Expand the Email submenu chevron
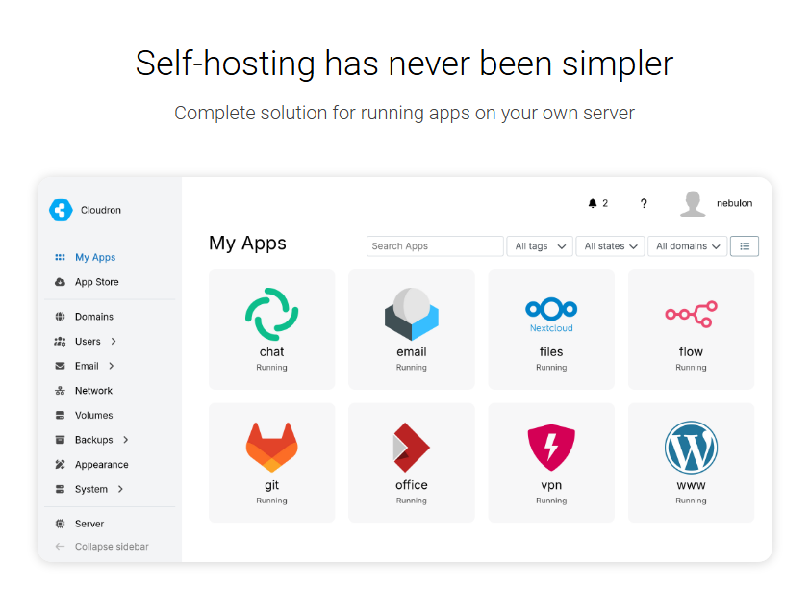This screenshot has height=616, width=810. pos(111,366)
